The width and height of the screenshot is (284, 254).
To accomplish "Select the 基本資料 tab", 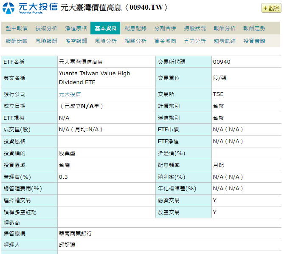I will (x=105, y=28).
